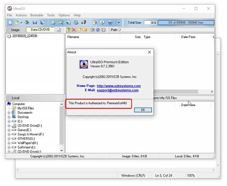227x186 pixels.
Task: Click the document with orange arrow icon
Action: [95, 23]
